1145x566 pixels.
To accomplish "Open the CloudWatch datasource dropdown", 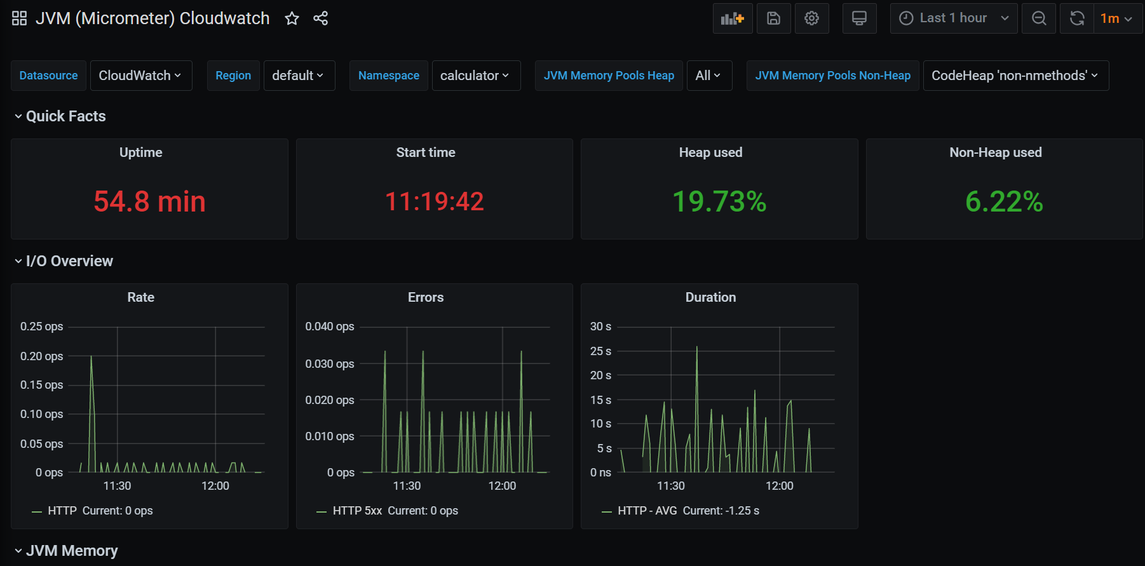I will (x=140, y=76).
